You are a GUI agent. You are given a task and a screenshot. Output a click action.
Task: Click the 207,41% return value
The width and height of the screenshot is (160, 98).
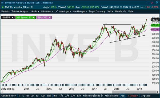[x=95, y=7]
